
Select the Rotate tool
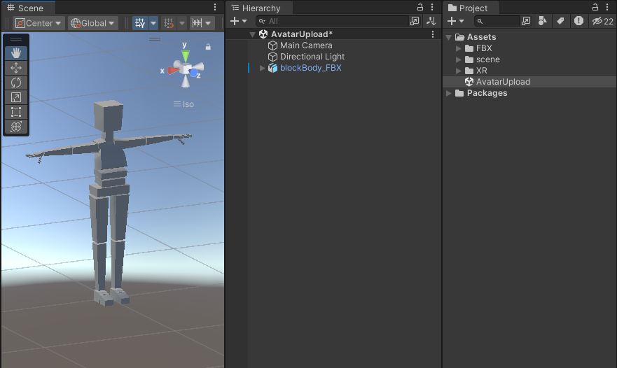click(x=16, y=83)
